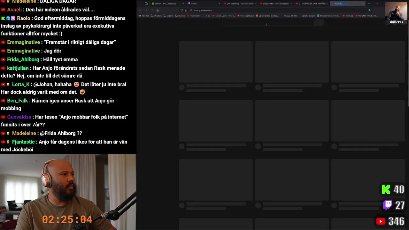Viewport: 409px width, 230px height.
Task: Stop loading the page with the X button
Action: 152,10
